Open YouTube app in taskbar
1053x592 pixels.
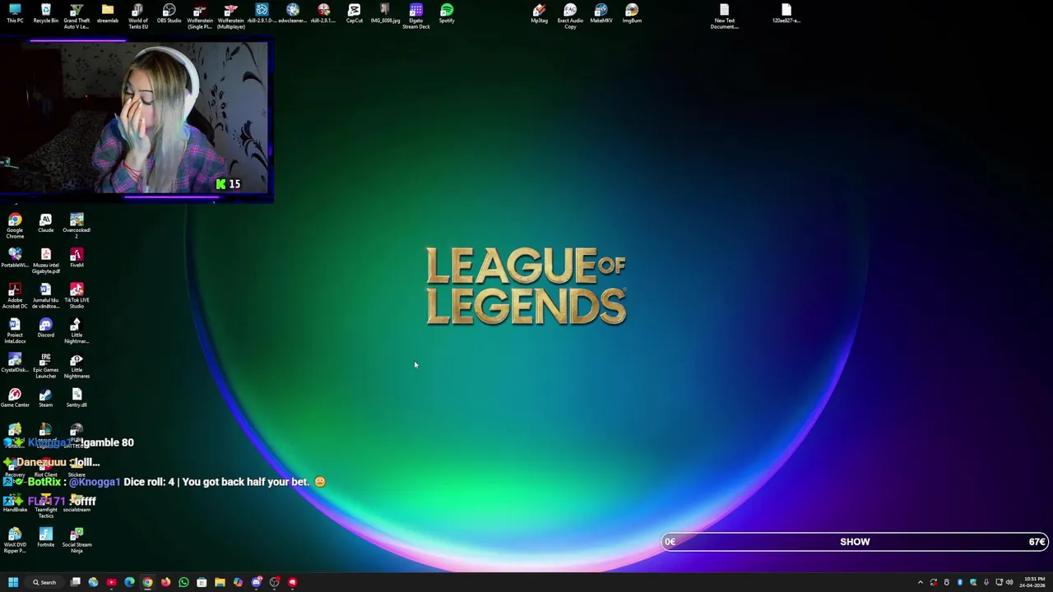(x=111, y=582)
